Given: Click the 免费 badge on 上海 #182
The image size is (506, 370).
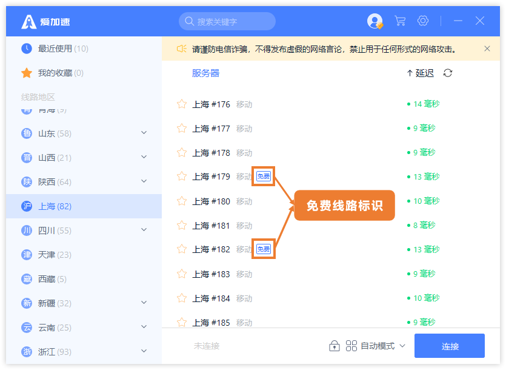Looking at the screenshot, I should [x=264, y=249].
